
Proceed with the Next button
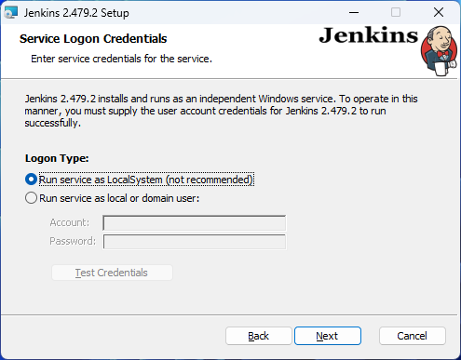(x=328, y=336)
